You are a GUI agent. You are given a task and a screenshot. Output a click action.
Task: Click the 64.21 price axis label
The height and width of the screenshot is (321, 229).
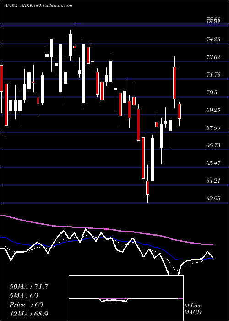[x=214, y=181]
